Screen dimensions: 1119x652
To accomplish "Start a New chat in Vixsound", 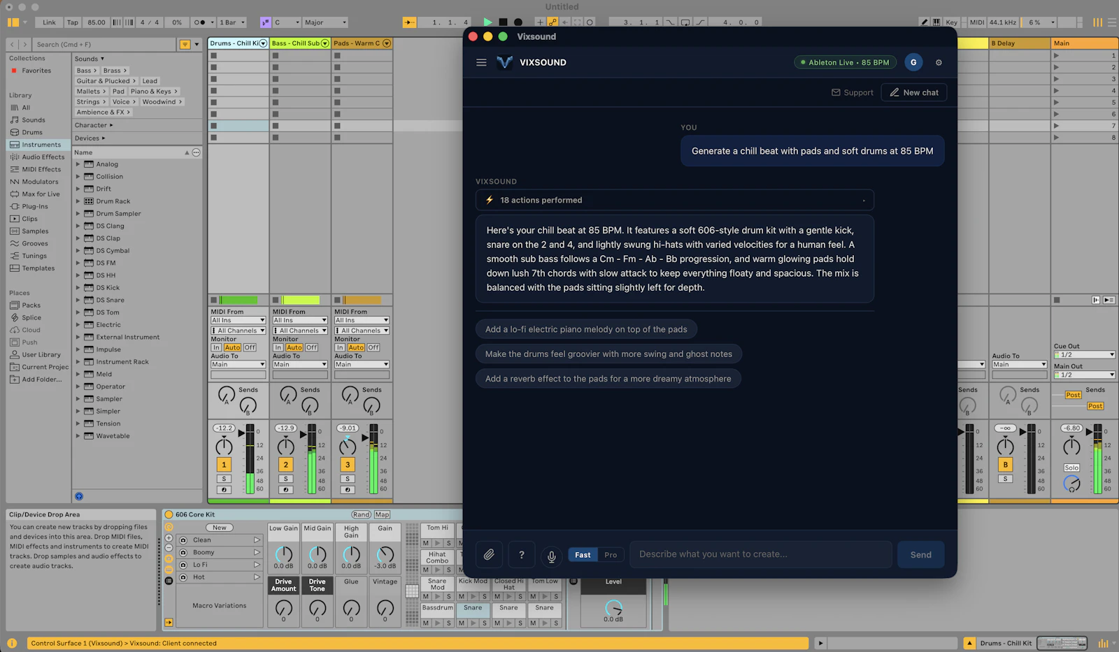I will click(x=914, y=92).
